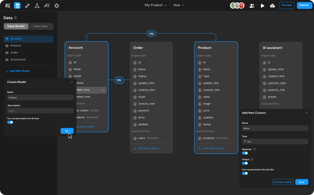The image size is (314, 195).
Task: Open the hierarchy tree icon in top bar
Action: (x=37, y=6)
